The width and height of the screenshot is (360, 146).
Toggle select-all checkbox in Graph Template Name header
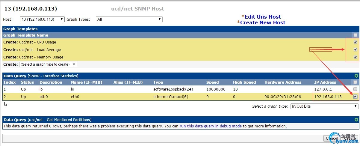tap(355, 35)
